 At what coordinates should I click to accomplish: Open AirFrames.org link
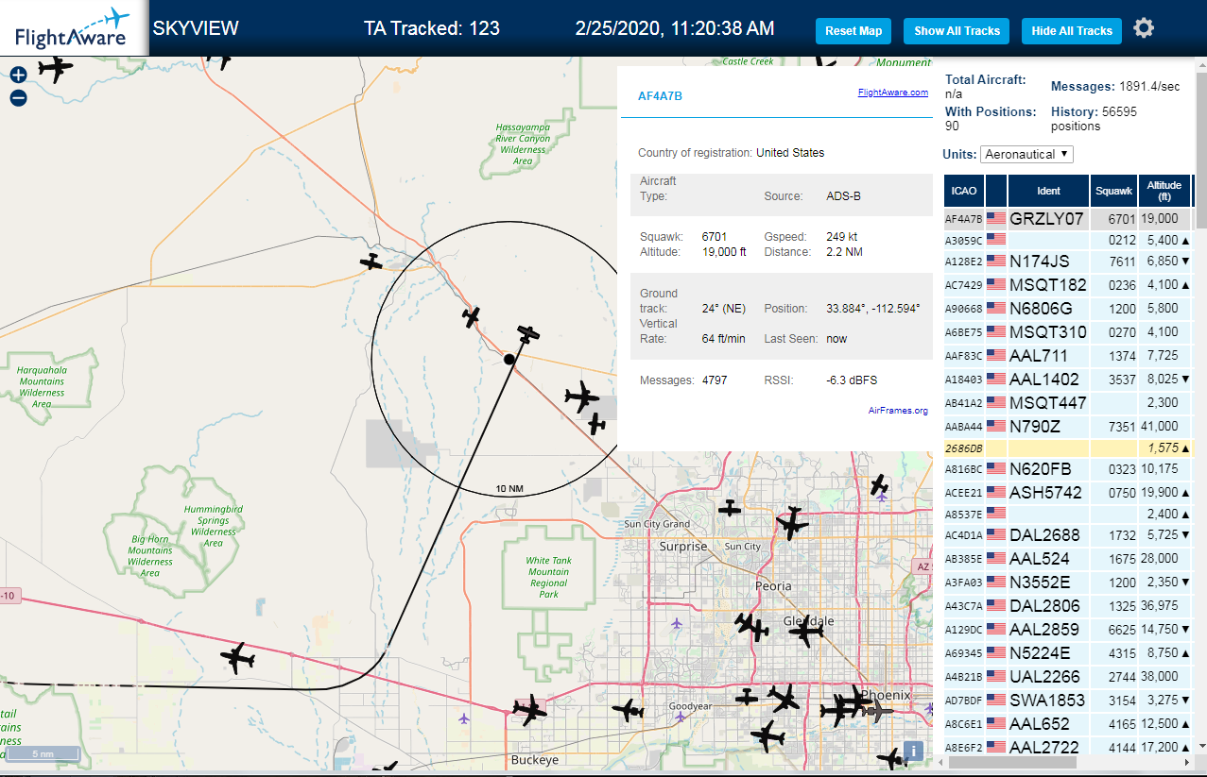(898, 410)
